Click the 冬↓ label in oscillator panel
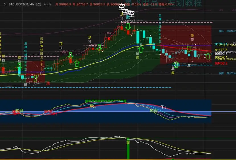This screenshot has width=236, height=160. [x=163, y=107]
